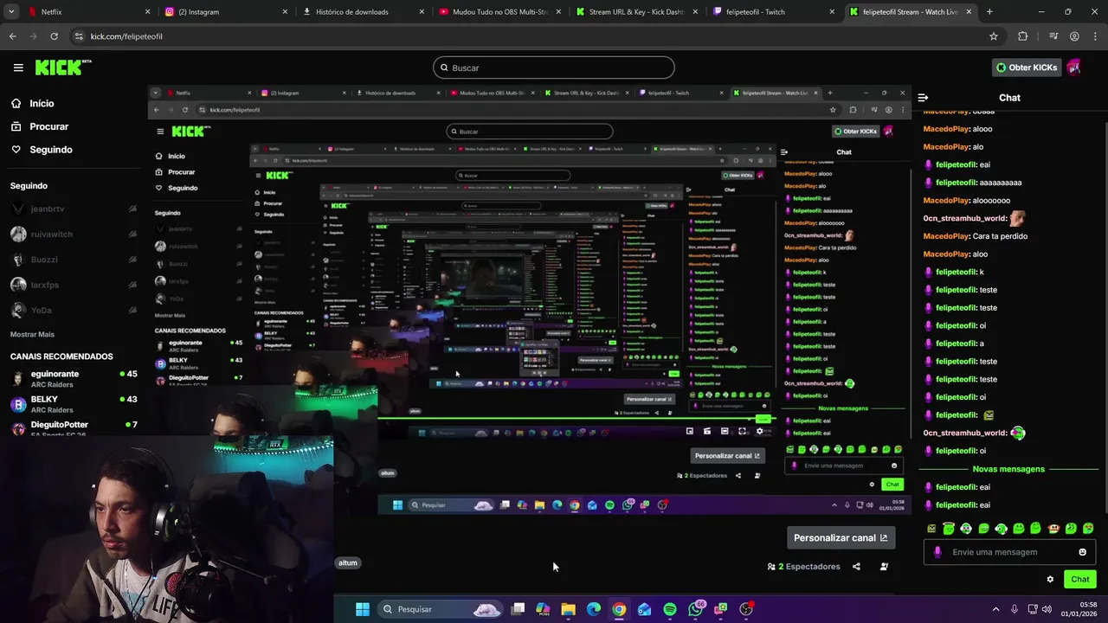Open Microsoft 365 from taskbar
This screenshot has height=623, width=1108.
(x=543, y=609)
